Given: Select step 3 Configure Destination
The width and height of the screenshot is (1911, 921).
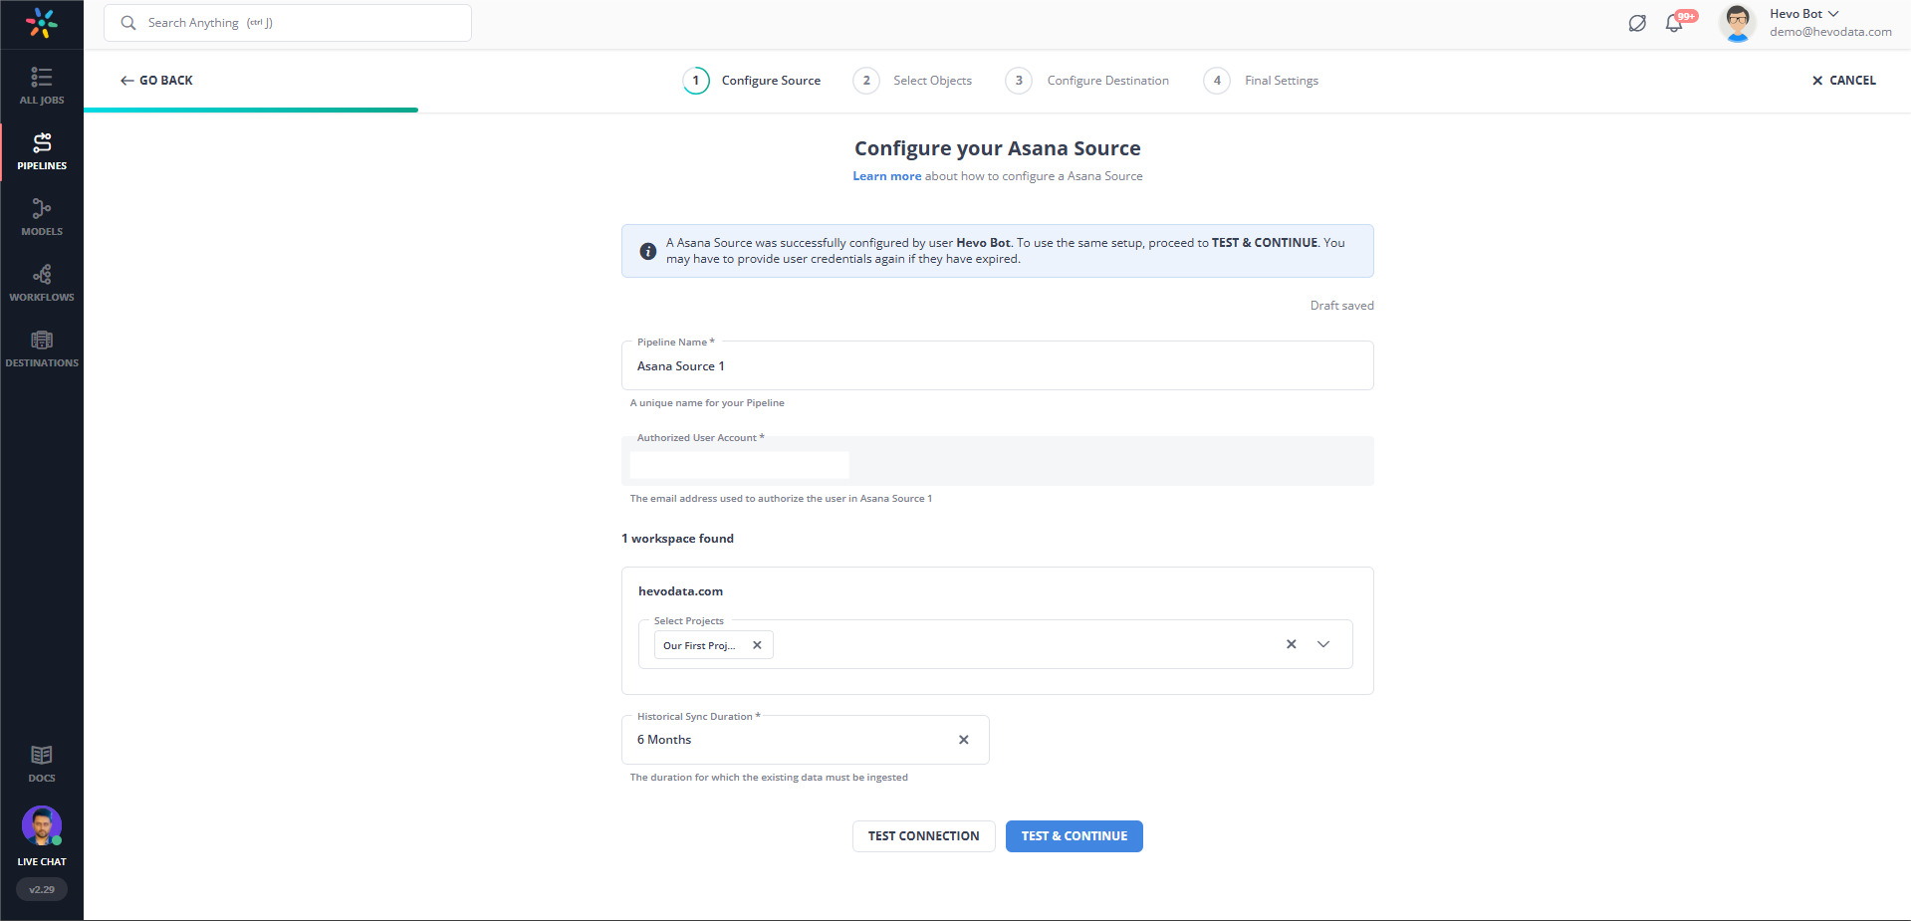Looking at the screenshot, I should click(x=1087, y=81).
